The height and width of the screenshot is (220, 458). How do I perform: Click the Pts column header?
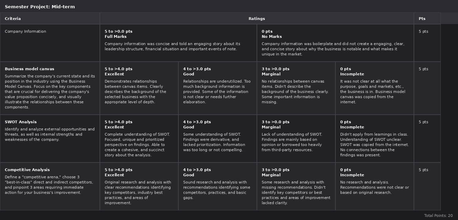tap(427, 19)
